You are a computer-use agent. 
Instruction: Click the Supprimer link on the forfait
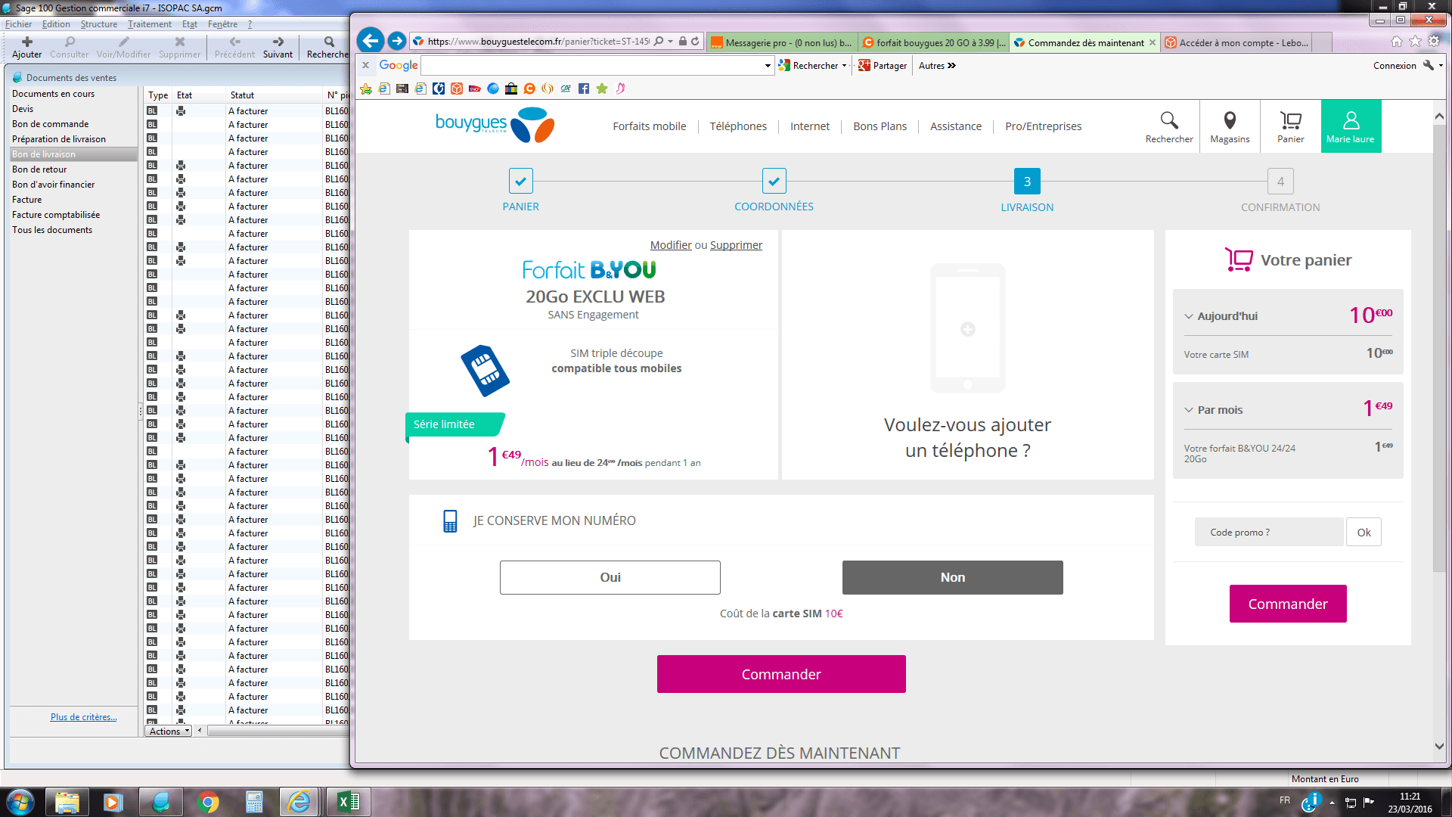coord(736,245)
